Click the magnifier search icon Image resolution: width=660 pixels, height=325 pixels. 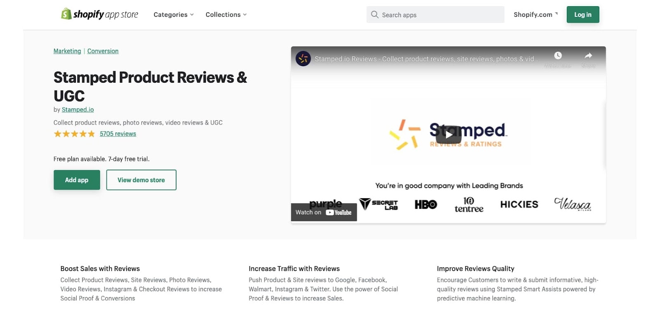[375, 15]
